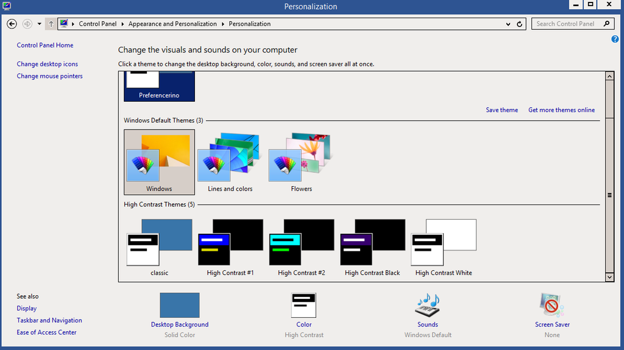Open the Color high contrast icon
The width and height of the screenshot is (624, 350).
click(303, 305)
